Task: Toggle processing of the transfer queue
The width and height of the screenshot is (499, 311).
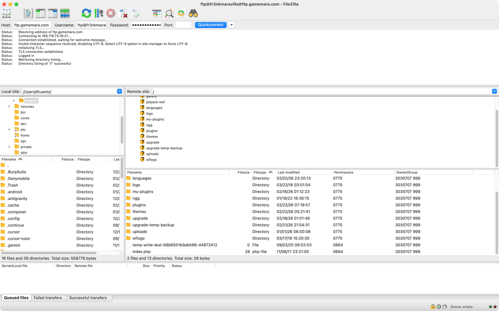Action: 99,13
